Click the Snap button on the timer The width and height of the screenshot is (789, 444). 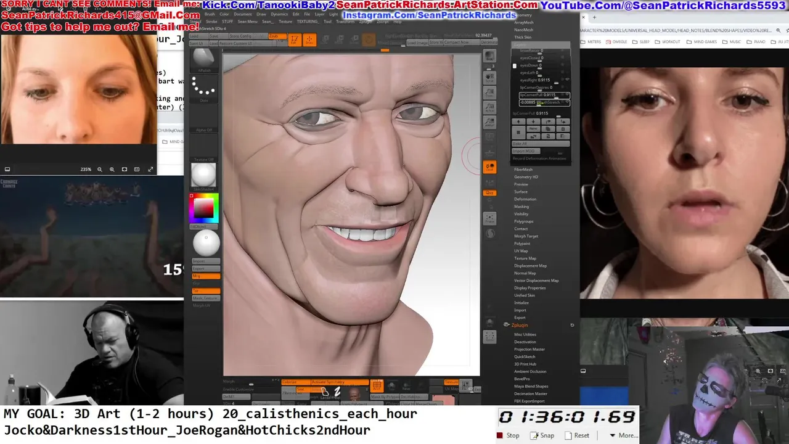tap(542, 435)
